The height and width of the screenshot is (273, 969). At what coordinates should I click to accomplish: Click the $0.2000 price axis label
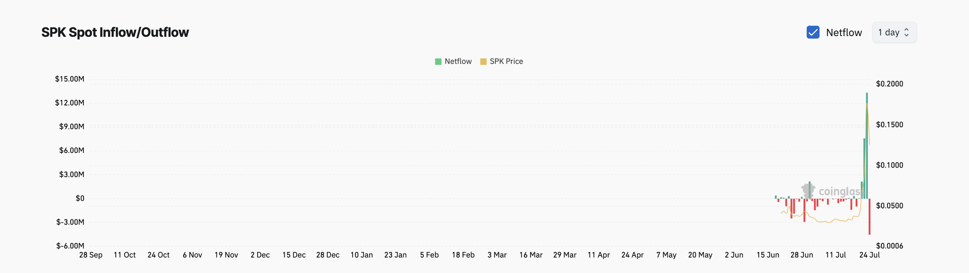click(x=889, y=84)
